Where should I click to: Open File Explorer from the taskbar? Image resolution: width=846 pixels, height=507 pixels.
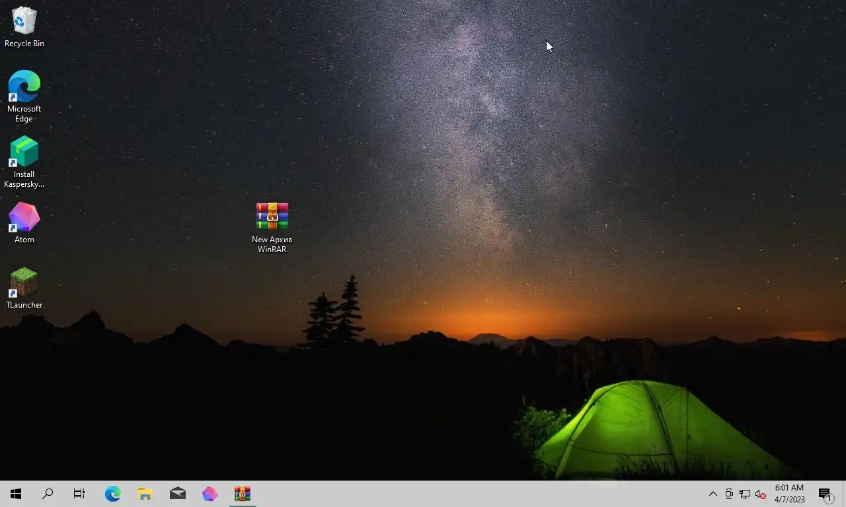[145, 494]
